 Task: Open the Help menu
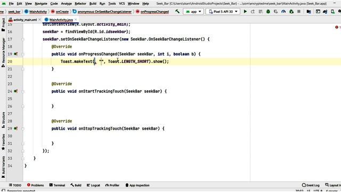(145, 4)
